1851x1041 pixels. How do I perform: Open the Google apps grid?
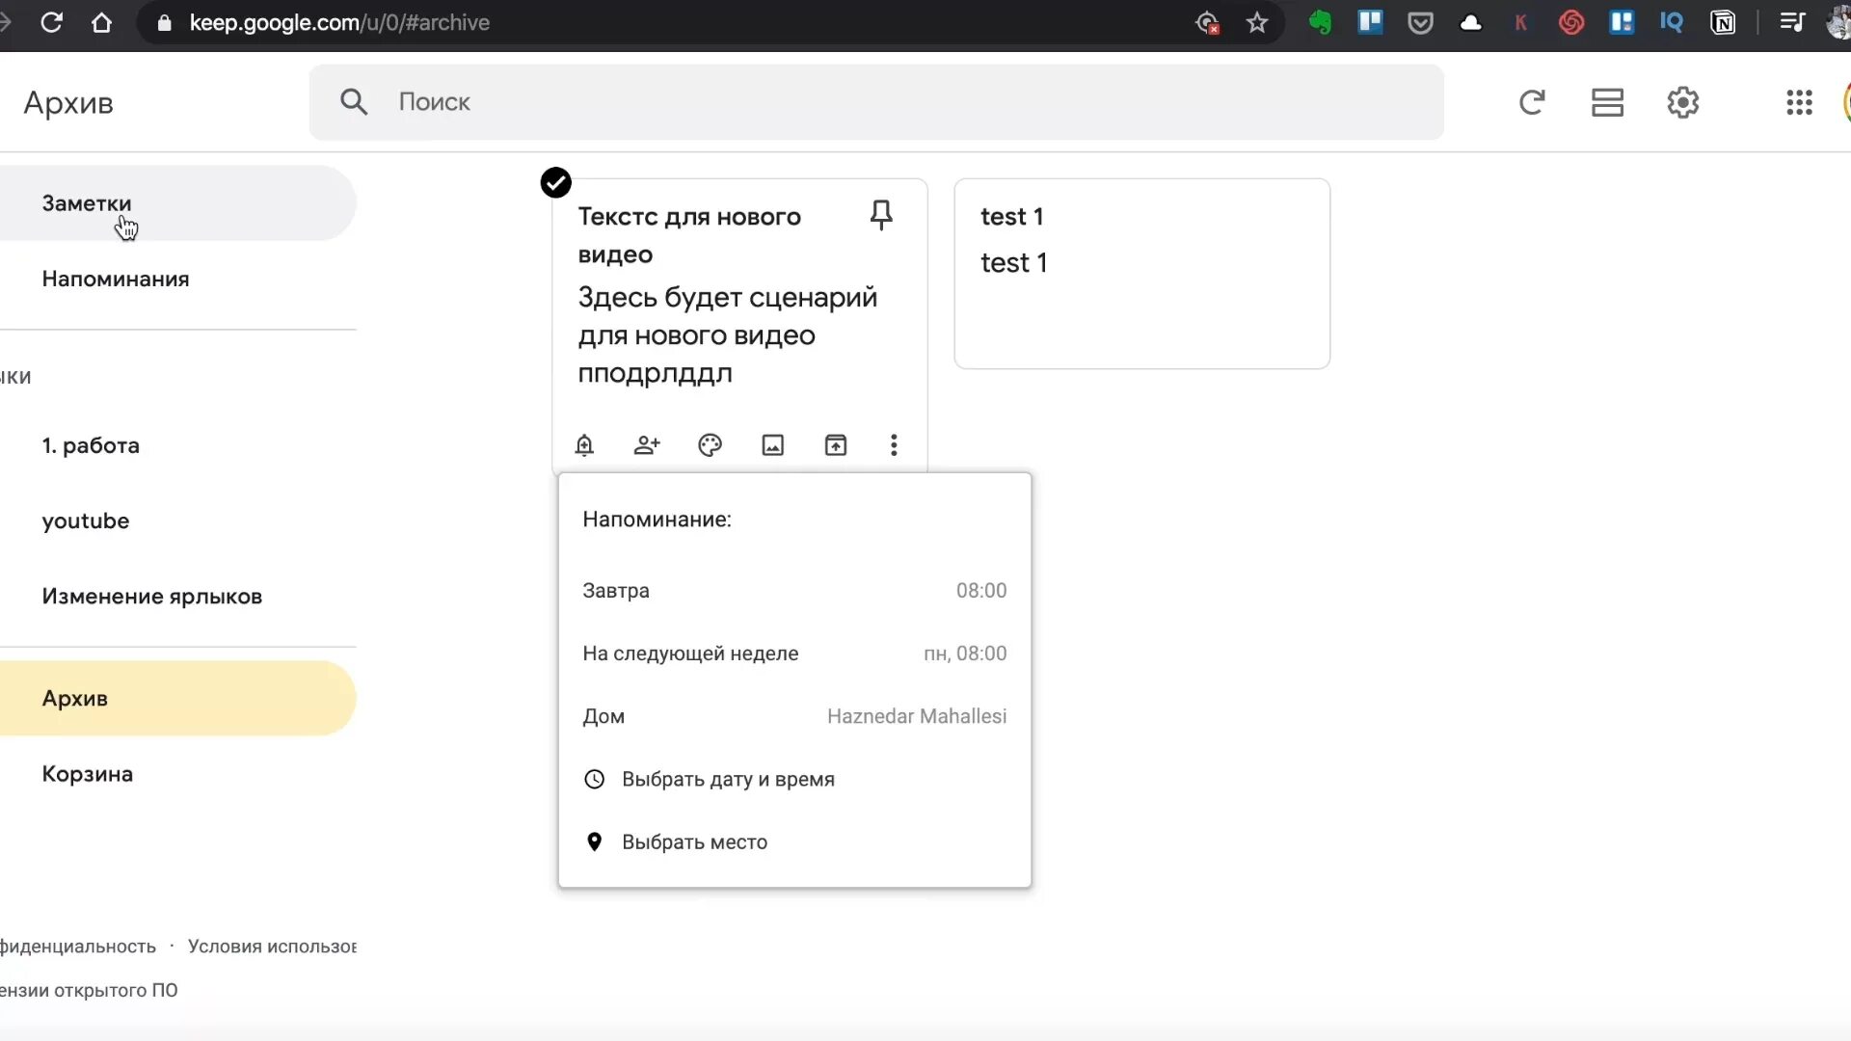pos(1799,102)
